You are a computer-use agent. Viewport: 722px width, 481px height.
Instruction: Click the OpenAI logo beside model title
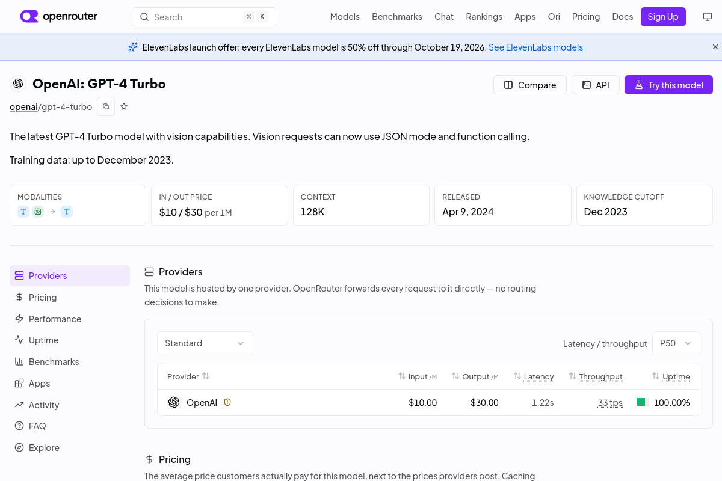tap(18, 84)
